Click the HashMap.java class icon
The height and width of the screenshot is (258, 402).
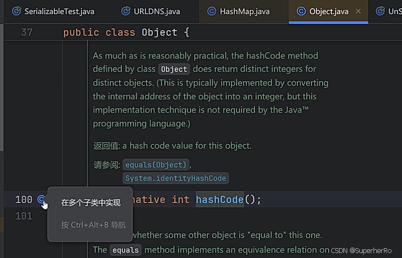[x=211, y=11]
